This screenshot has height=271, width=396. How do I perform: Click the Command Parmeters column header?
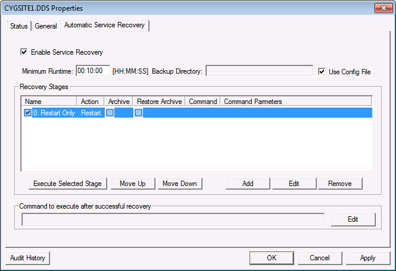[x=296, y=102]
